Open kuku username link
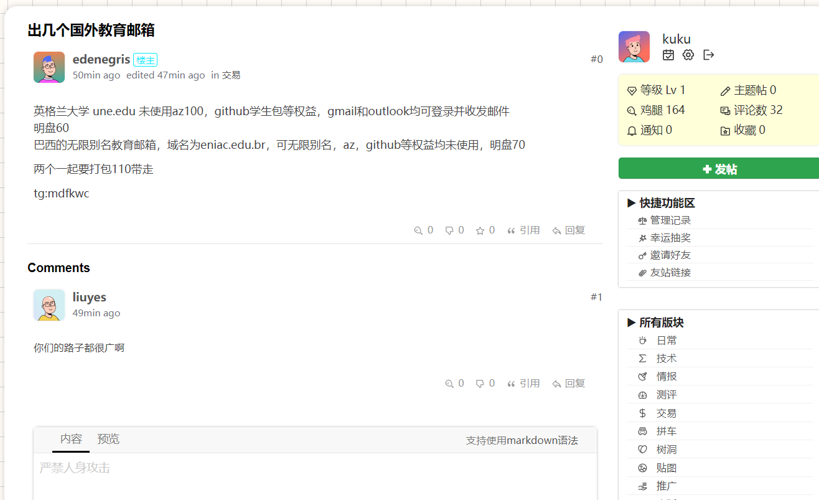This screenshot has width=819, height=500. tap(676, 39)
